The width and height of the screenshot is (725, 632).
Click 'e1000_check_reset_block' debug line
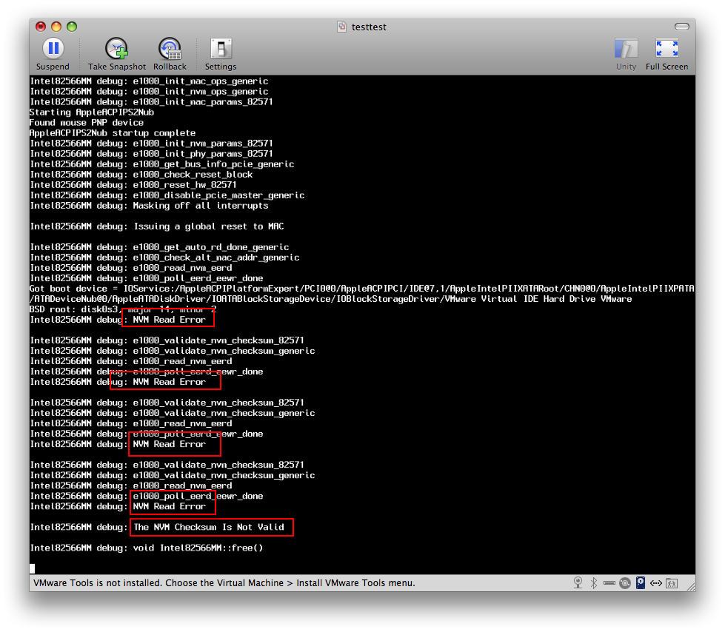click(141, 175)
